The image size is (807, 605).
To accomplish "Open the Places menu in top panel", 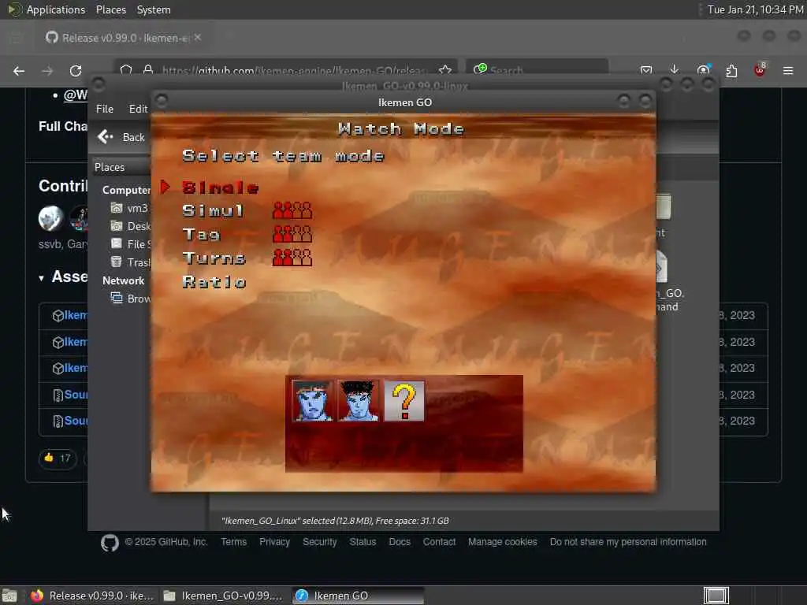I will coord(111,9).
